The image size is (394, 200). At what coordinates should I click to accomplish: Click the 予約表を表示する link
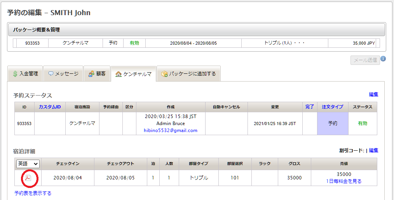[x=33, y=193]
